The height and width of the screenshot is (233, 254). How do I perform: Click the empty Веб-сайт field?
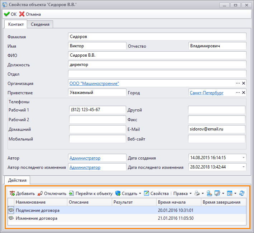pyautogui.click(x=217, y=139)
